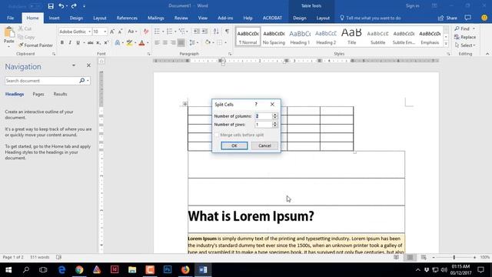Click the Borders icon

220,42
